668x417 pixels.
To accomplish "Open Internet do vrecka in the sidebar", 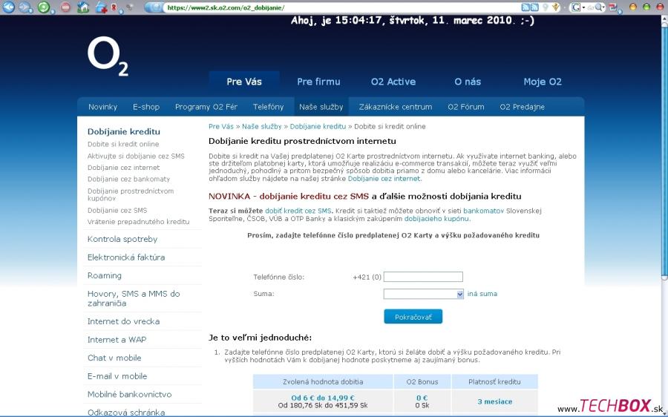I will (x=123, y=321).
